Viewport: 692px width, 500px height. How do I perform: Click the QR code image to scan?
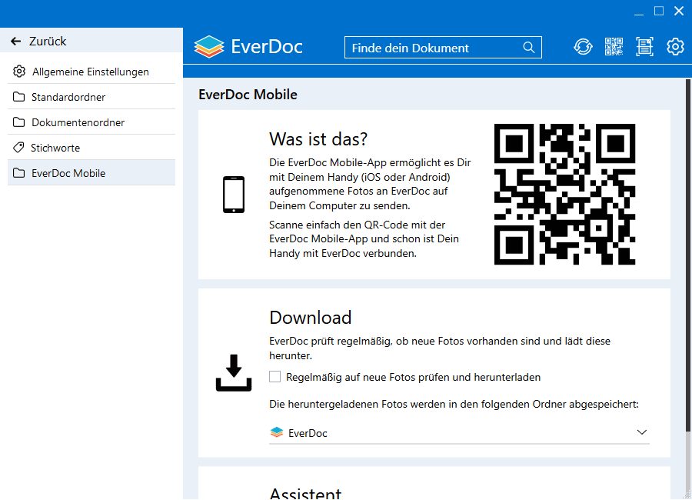564,194
